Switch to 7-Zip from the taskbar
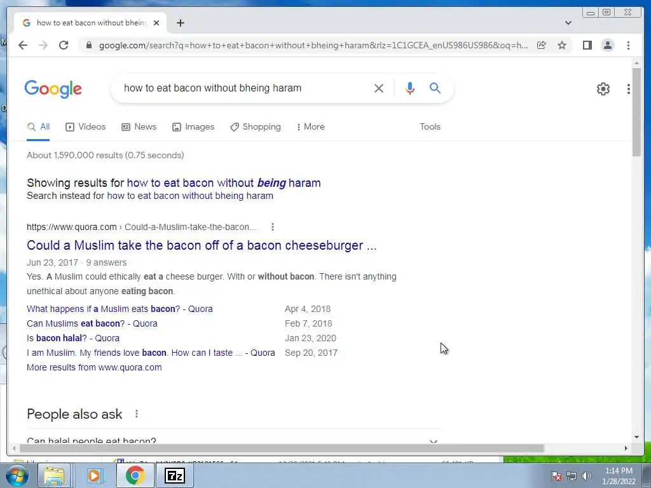The width and height of the screenshot is (651, 488). point(174,476)
